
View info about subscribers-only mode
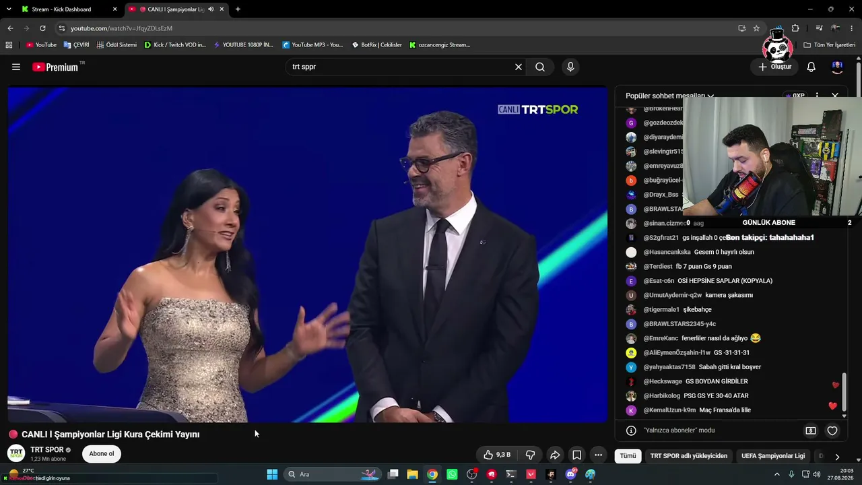631,430
